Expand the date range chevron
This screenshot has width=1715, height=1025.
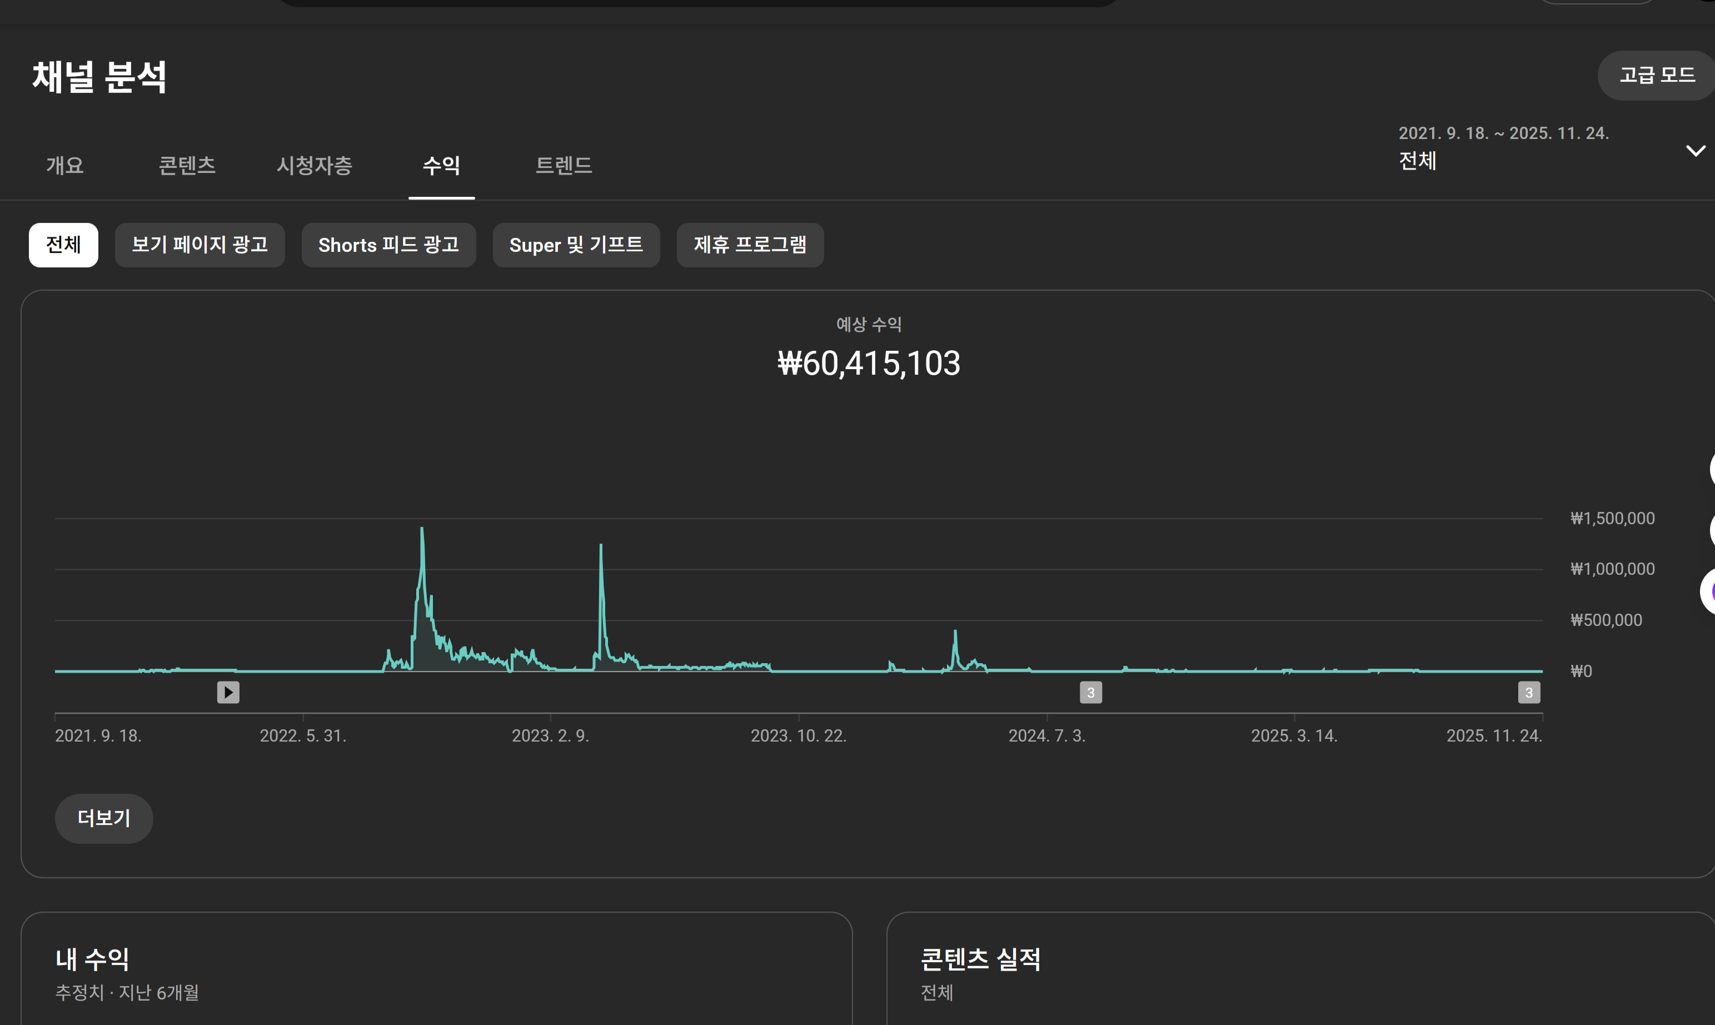click(x=1695, y=151)
